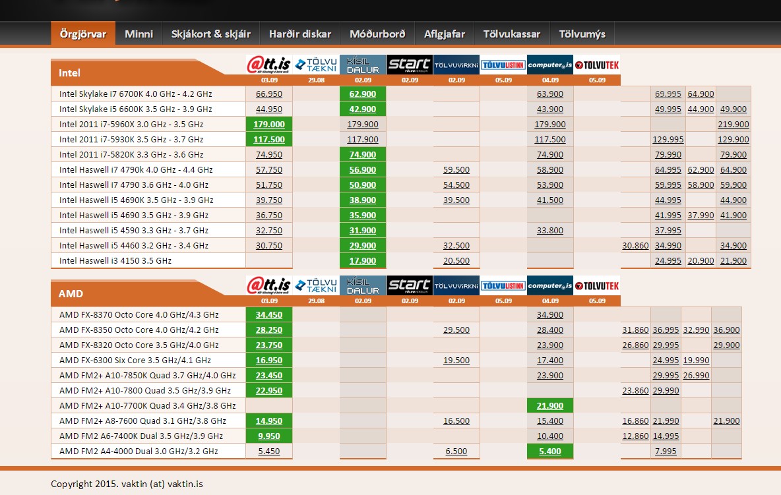Select the Móðurborð tab
This screenshot has width=781, height=495.
[377, 34]
